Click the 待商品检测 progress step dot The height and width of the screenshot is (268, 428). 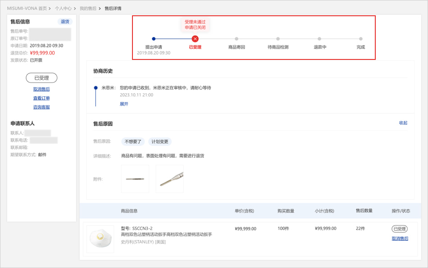278,39
